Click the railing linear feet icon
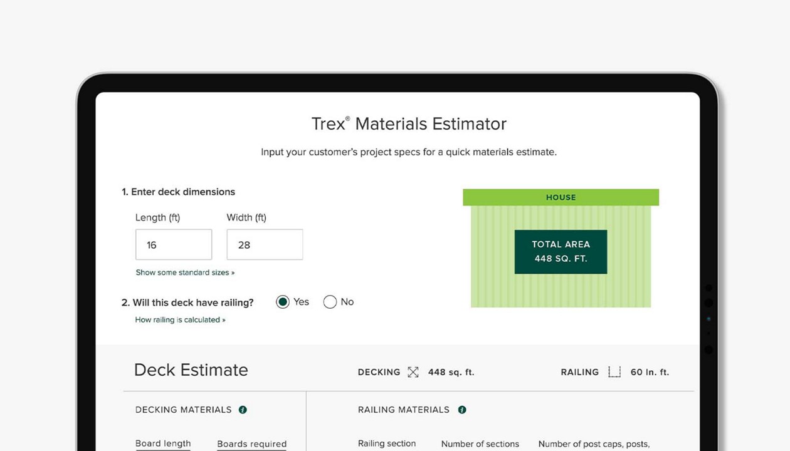This screenshot has height=451, width=790. [x=614, y=372]
